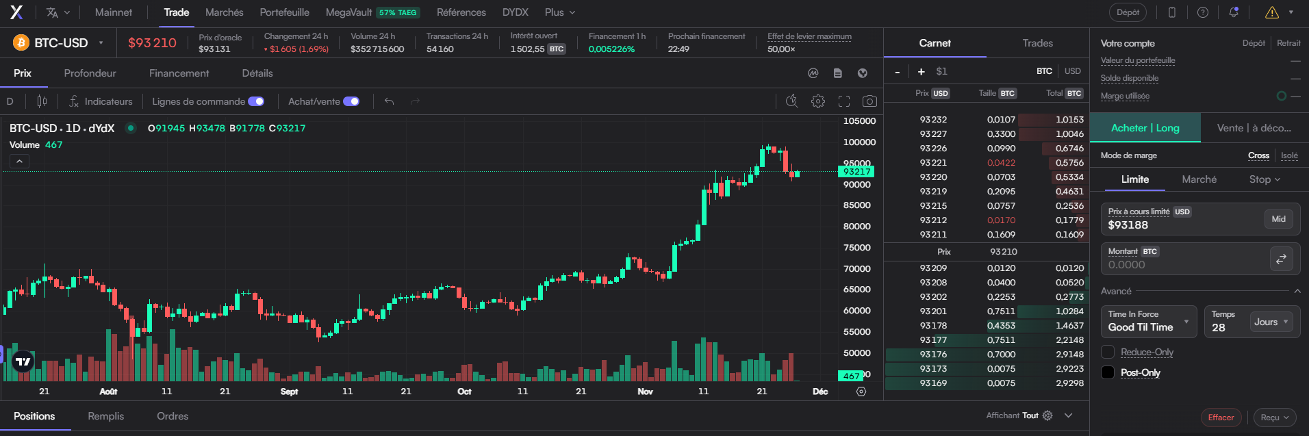Switch order book units to BTC
Image resolution: width=1309 pixels, height=436 pixels.
click(1044, 71)
